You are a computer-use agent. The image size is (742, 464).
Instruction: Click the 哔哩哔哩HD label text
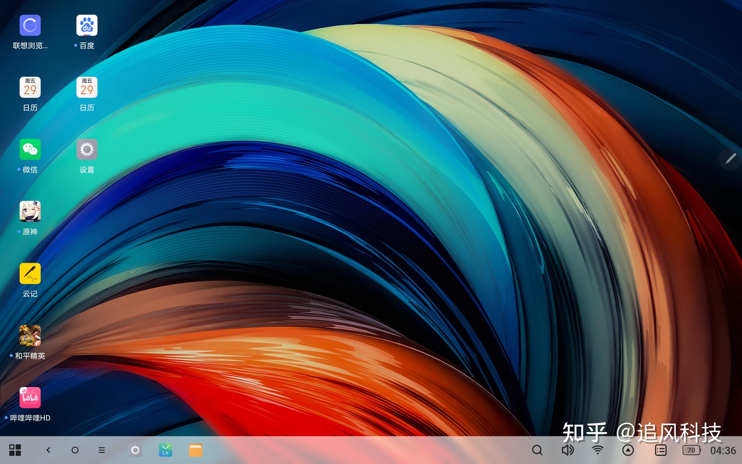30,418
